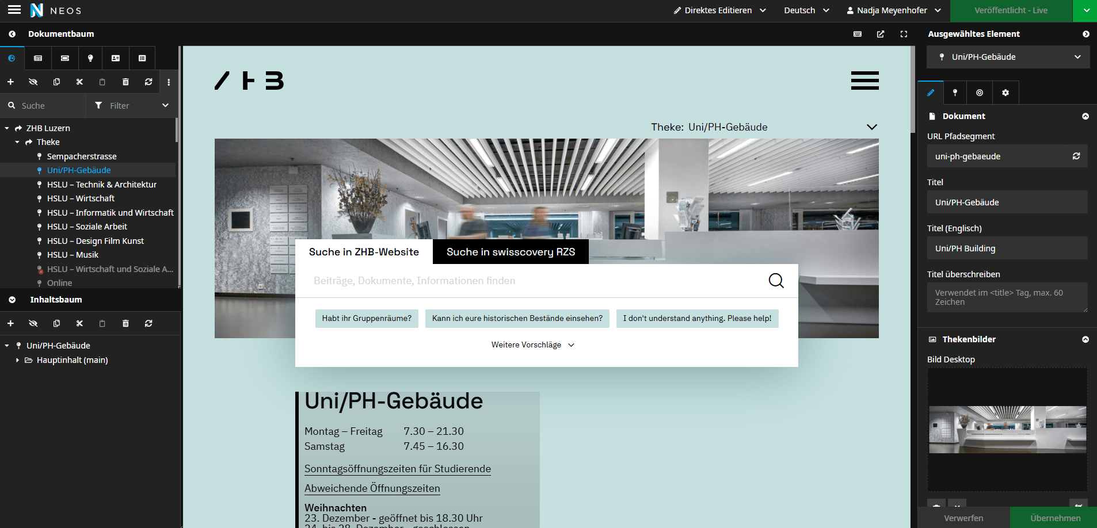Click the Veröffentlicht - Live publish button
Viewport: 1097px width, 528px height.
pyautogui.click(x=1011, y=10)
